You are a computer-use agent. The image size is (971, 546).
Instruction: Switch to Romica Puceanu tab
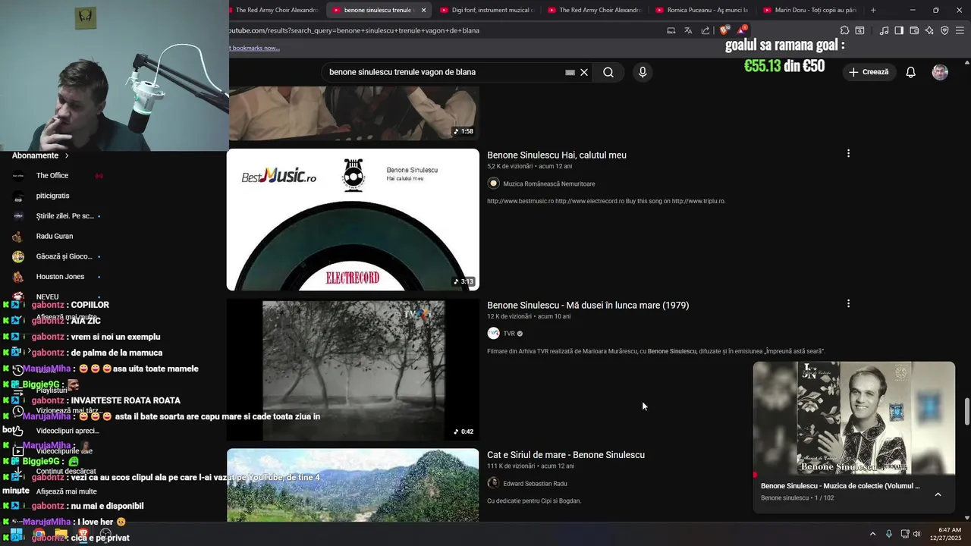coord(701,10)
